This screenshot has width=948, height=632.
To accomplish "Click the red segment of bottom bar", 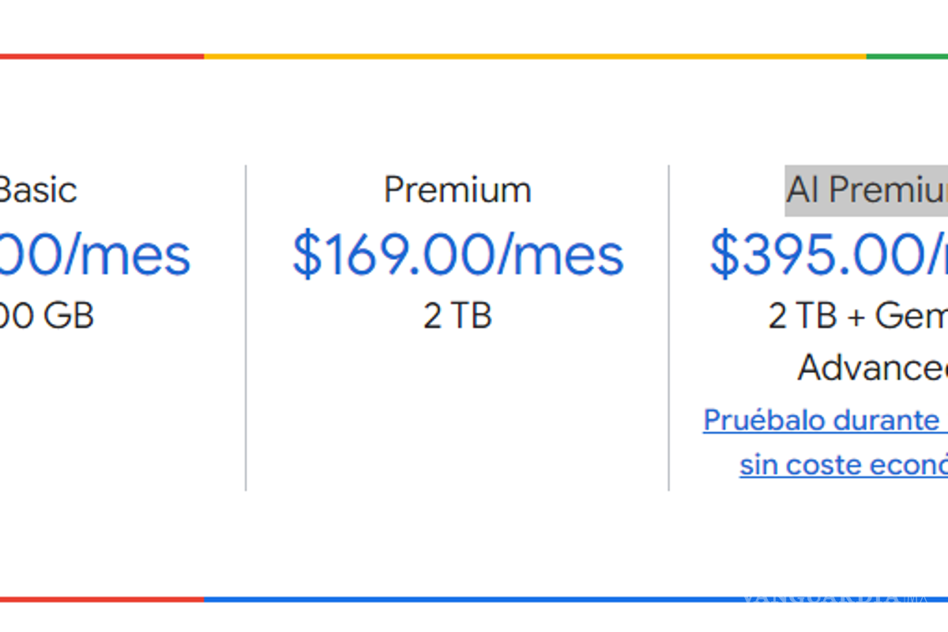I will (101, 600).
